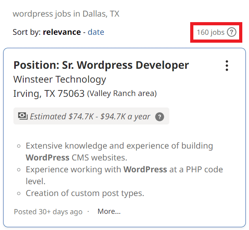
Task: Click the Extensive knowledge and experience bullet
Action: pyautogui.click(x=119, y=152)
